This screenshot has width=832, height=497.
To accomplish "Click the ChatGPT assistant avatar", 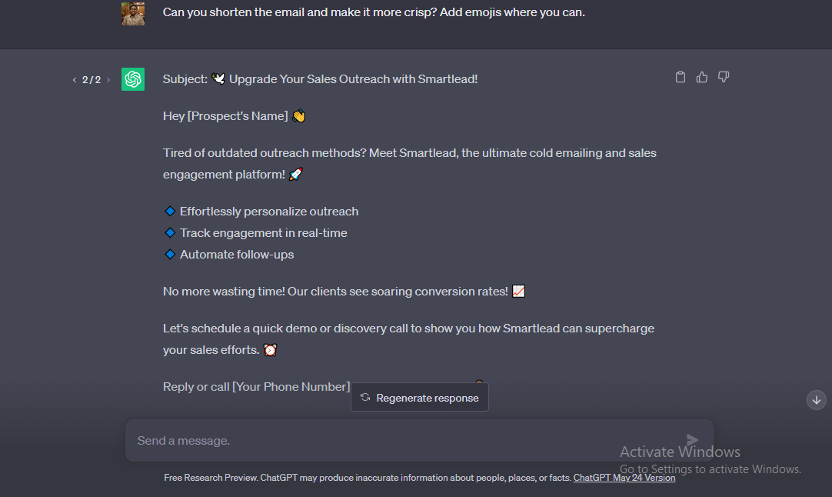I will pyautogui.click(x=132, y=79).
